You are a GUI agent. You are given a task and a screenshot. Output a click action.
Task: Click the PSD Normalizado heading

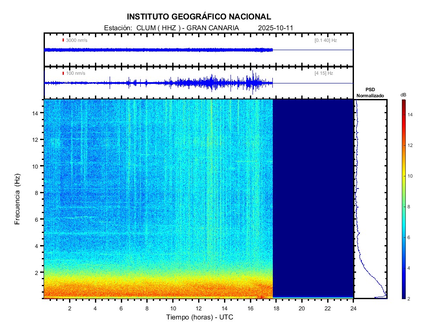(370, 93)
